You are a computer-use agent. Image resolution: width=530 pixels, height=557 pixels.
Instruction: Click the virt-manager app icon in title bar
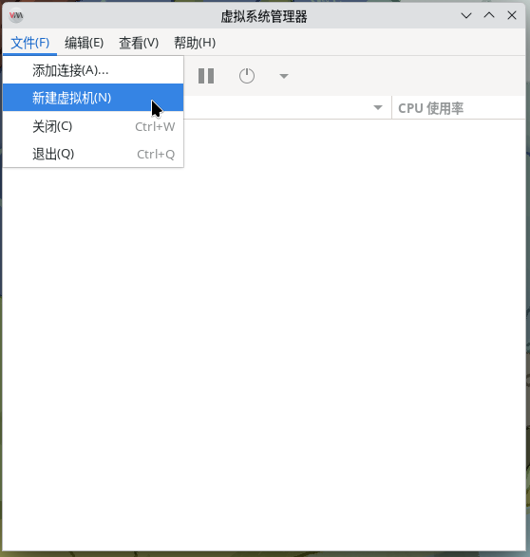pyautogui.click(x=16, y=15)
